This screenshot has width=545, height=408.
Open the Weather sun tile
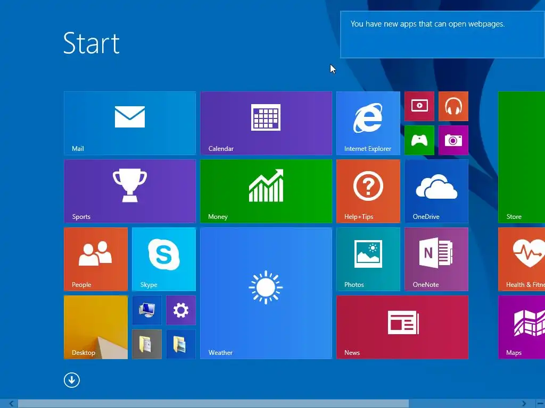(266, 293)
